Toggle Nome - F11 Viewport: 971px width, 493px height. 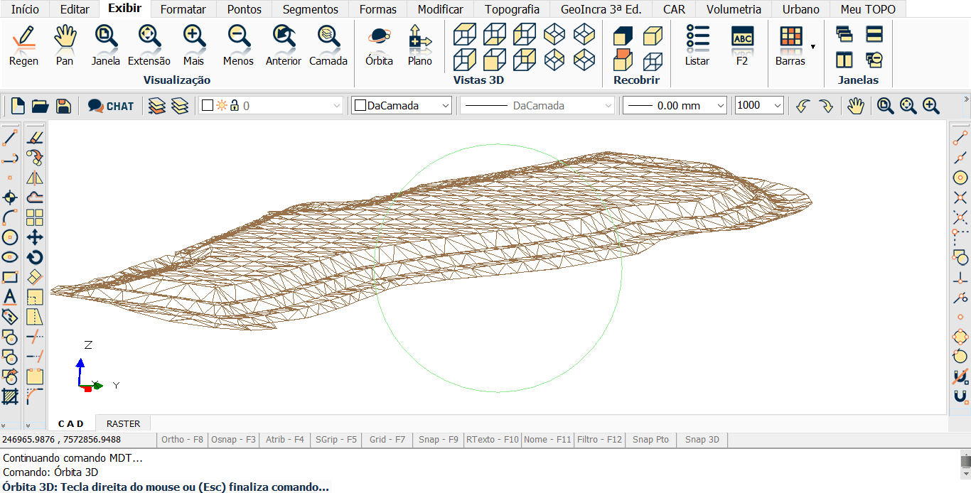tap(547, 440)
